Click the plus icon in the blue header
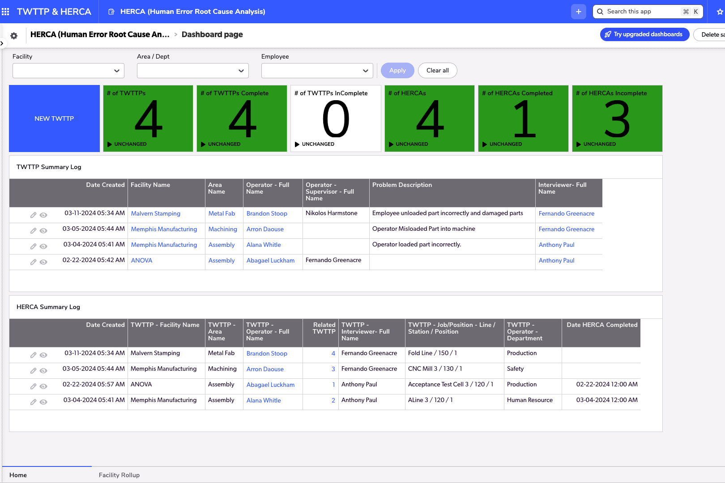 tap(578, 11)
